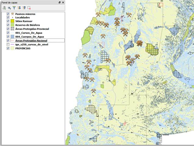Uncheck Áreas Protegidas Nacional checkbox
The image size is (194, 146).
click(8, 40)
